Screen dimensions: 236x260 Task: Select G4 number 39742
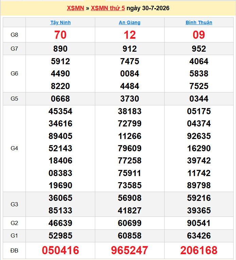[199, 160]
